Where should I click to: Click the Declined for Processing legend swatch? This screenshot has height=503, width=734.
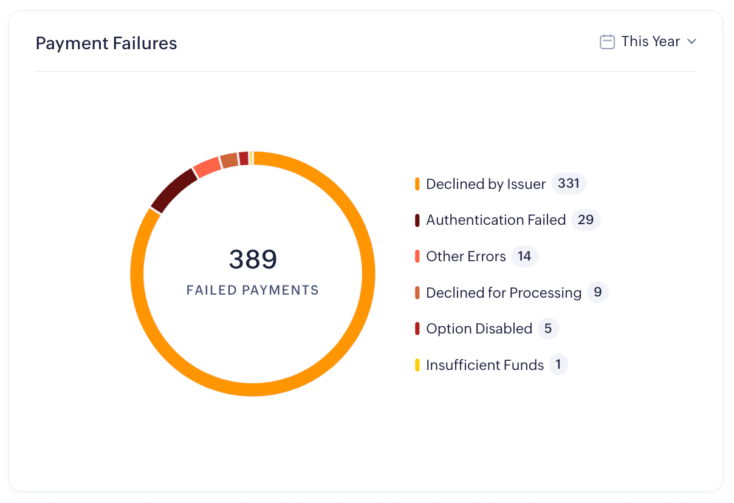click(417, 293)
